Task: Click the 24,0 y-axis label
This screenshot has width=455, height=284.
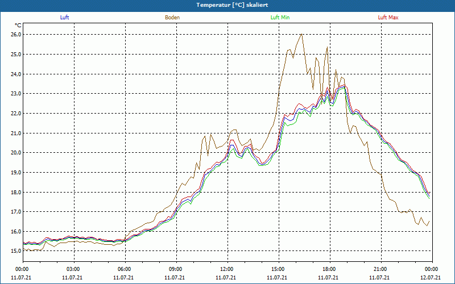Action: 16,74
